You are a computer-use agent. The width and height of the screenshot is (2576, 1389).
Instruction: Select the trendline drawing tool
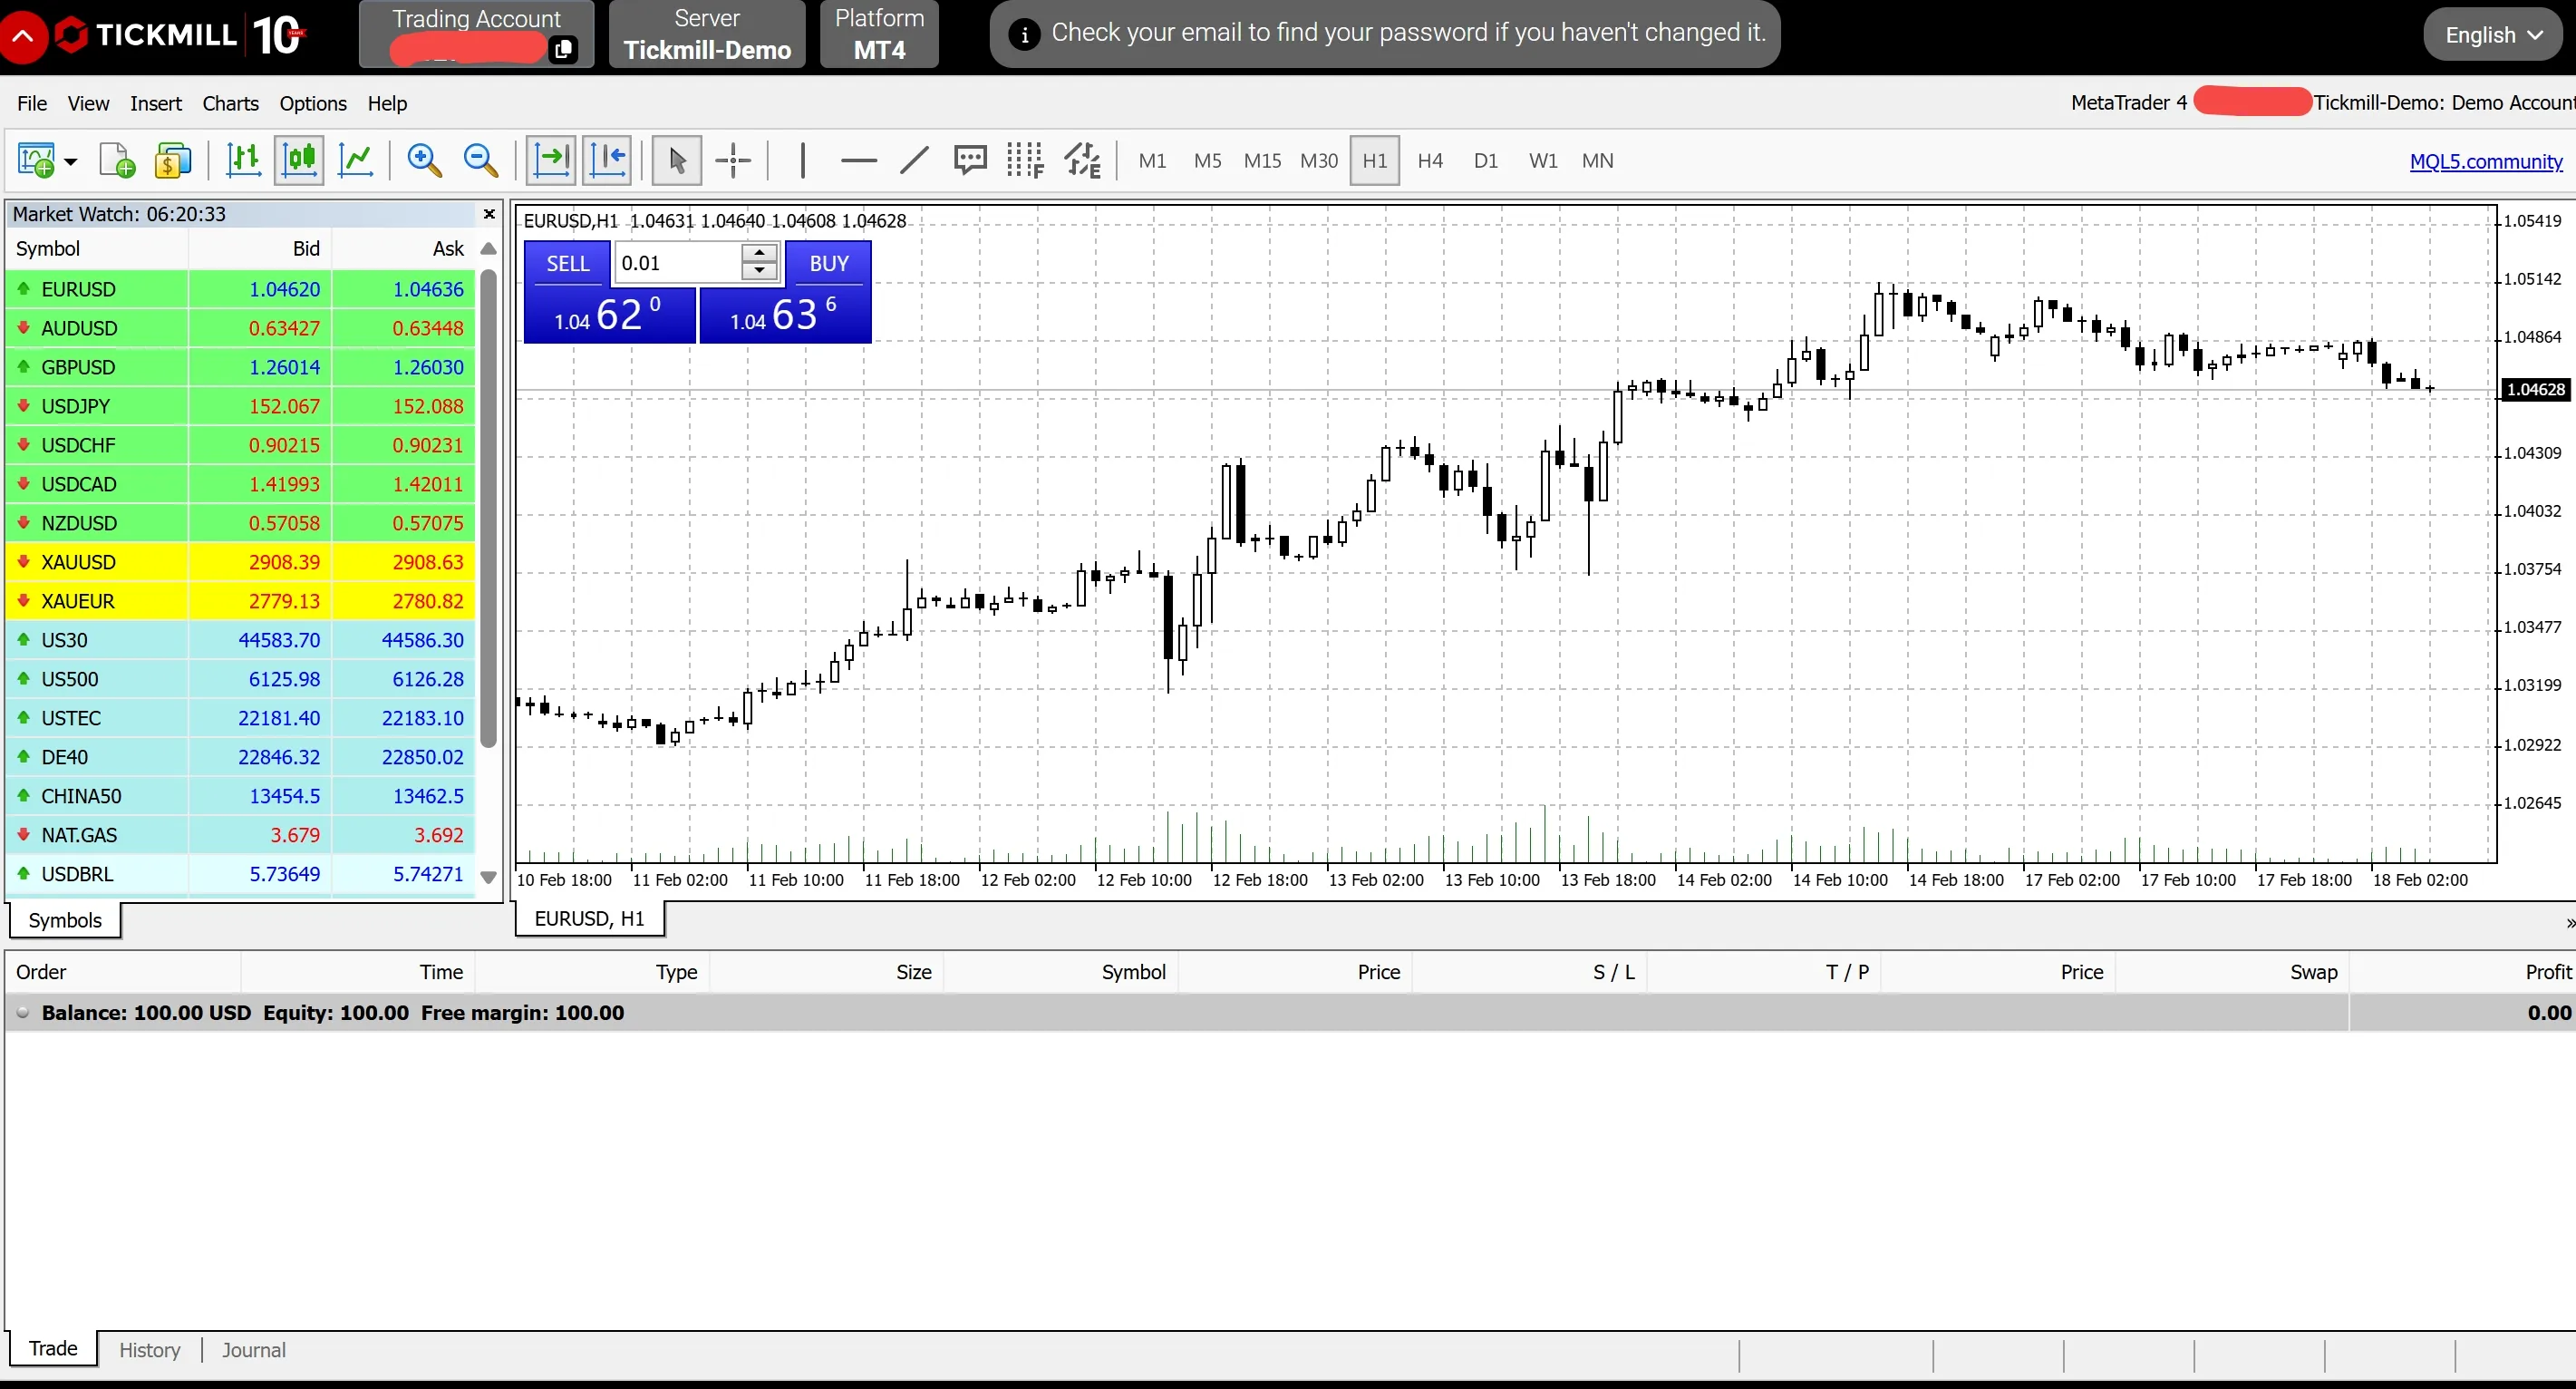click(914, 160)
